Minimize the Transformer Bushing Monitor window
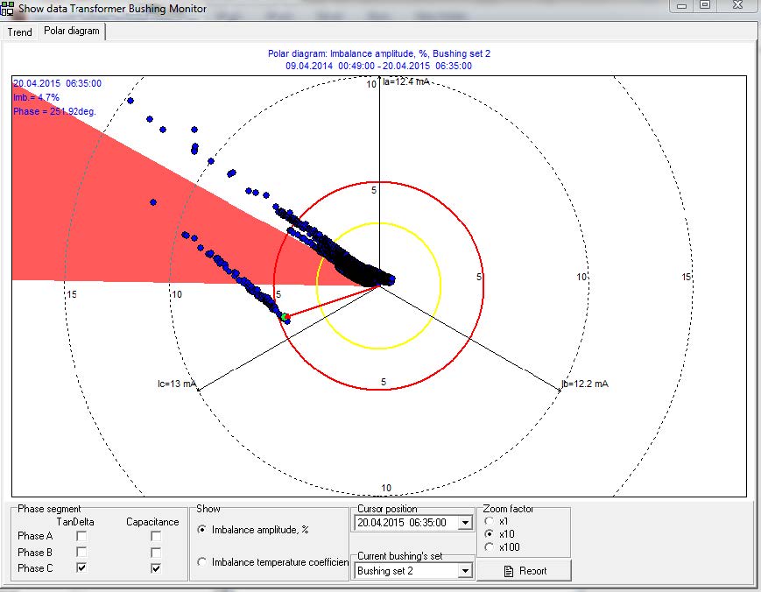This screenshot has height=592, width=761. [x=681, y=6]
